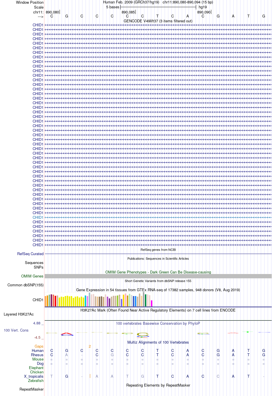Click the 4.88 PhyloP scale maximum value
This screenshot has width=272, height=396.
37,323
